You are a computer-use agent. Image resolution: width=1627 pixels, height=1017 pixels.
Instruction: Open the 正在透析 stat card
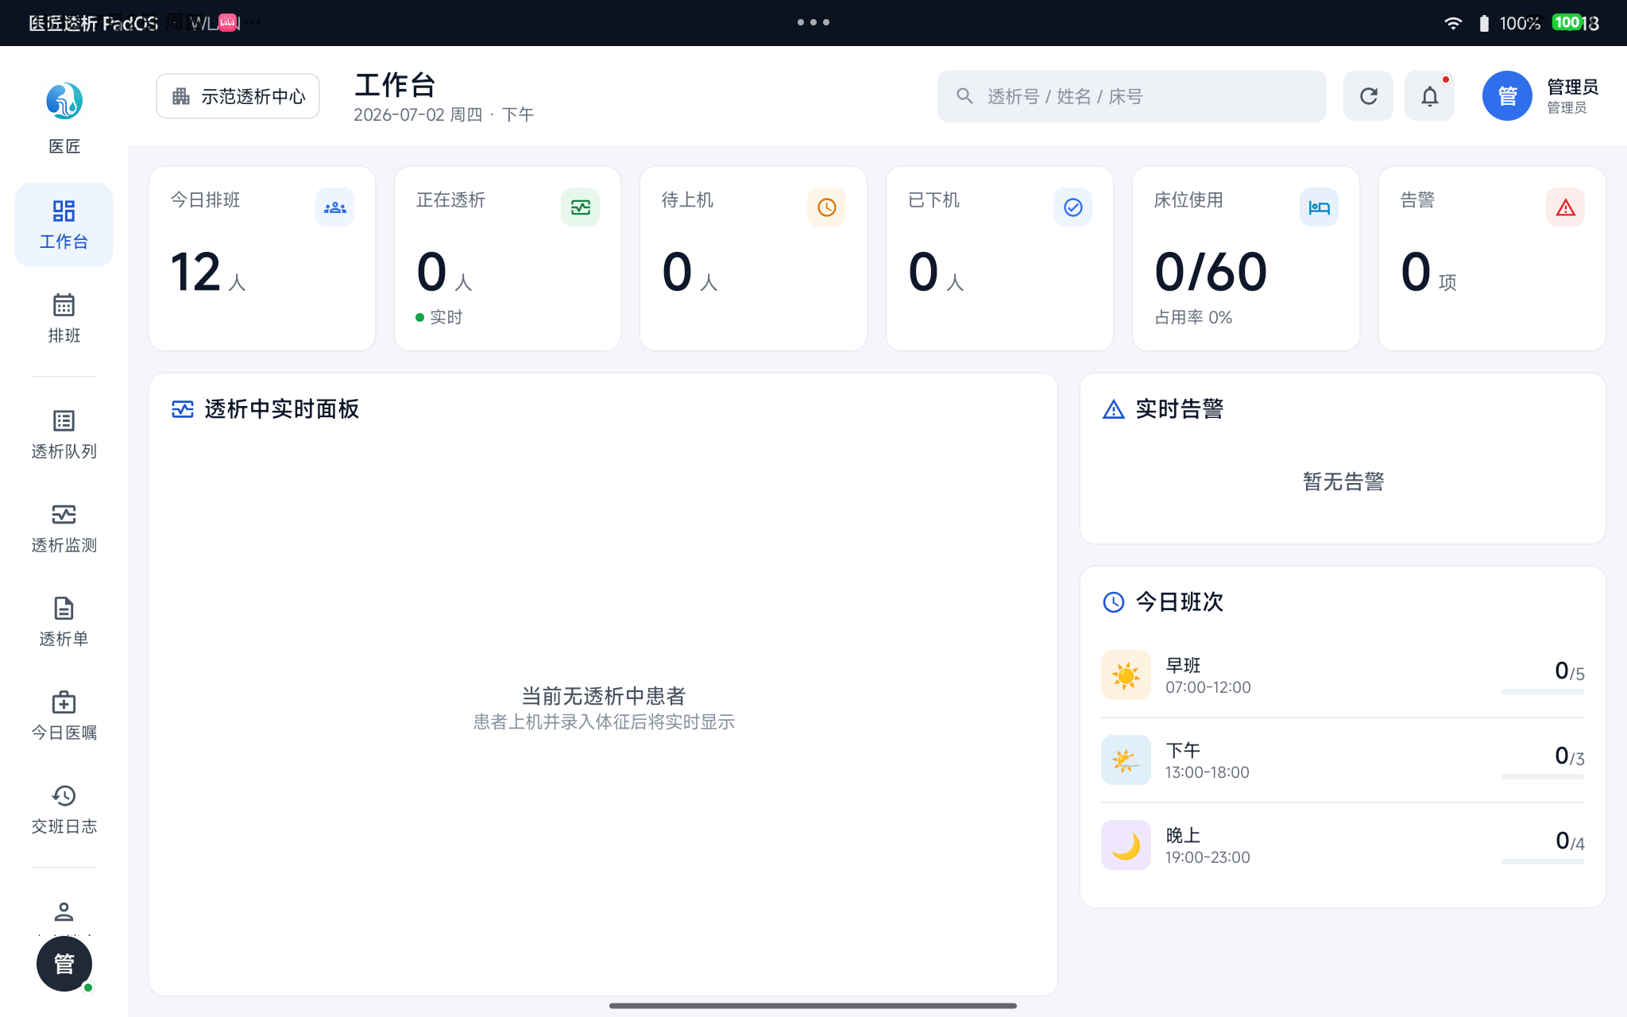(x=508, y=258)
